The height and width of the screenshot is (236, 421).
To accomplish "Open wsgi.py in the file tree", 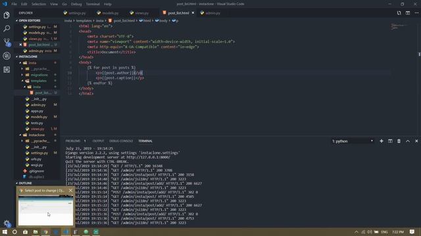I will 37,165.
